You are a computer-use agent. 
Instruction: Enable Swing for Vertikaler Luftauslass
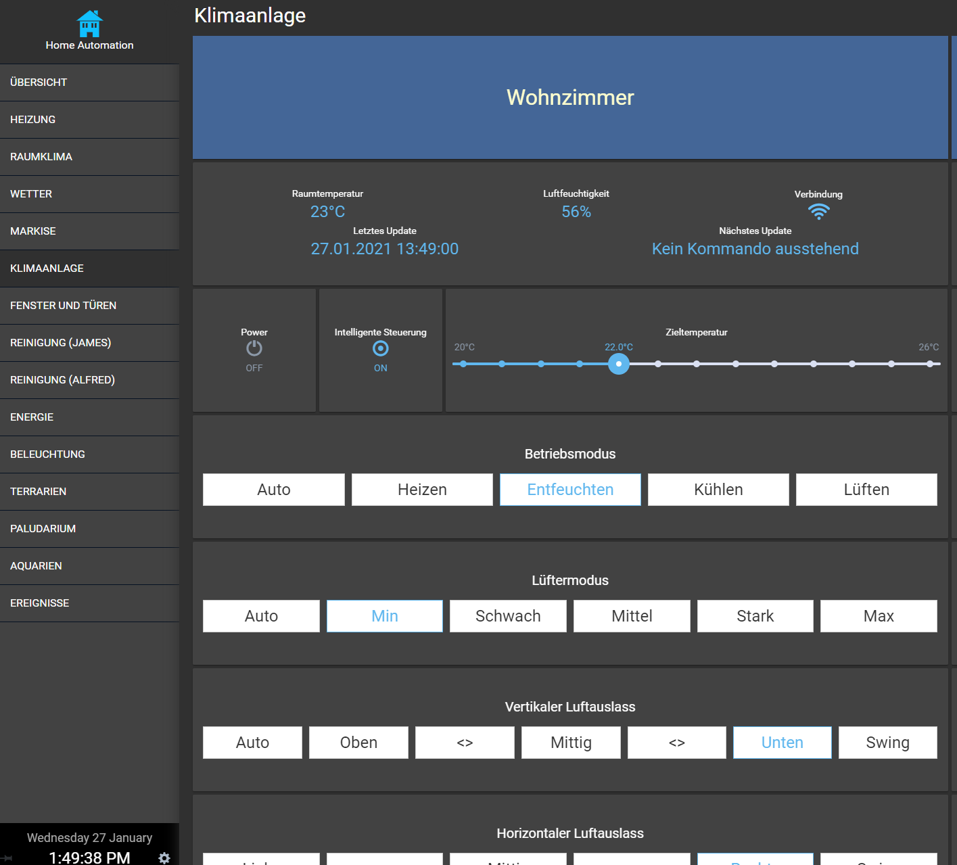point(888,743)
